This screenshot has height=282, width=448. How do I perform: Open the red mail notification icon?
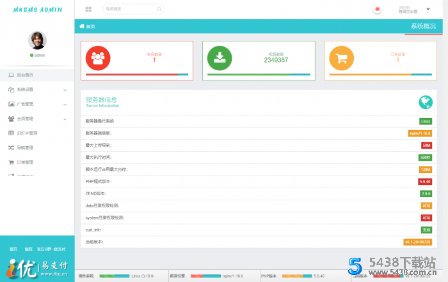(x=378, y=9)
